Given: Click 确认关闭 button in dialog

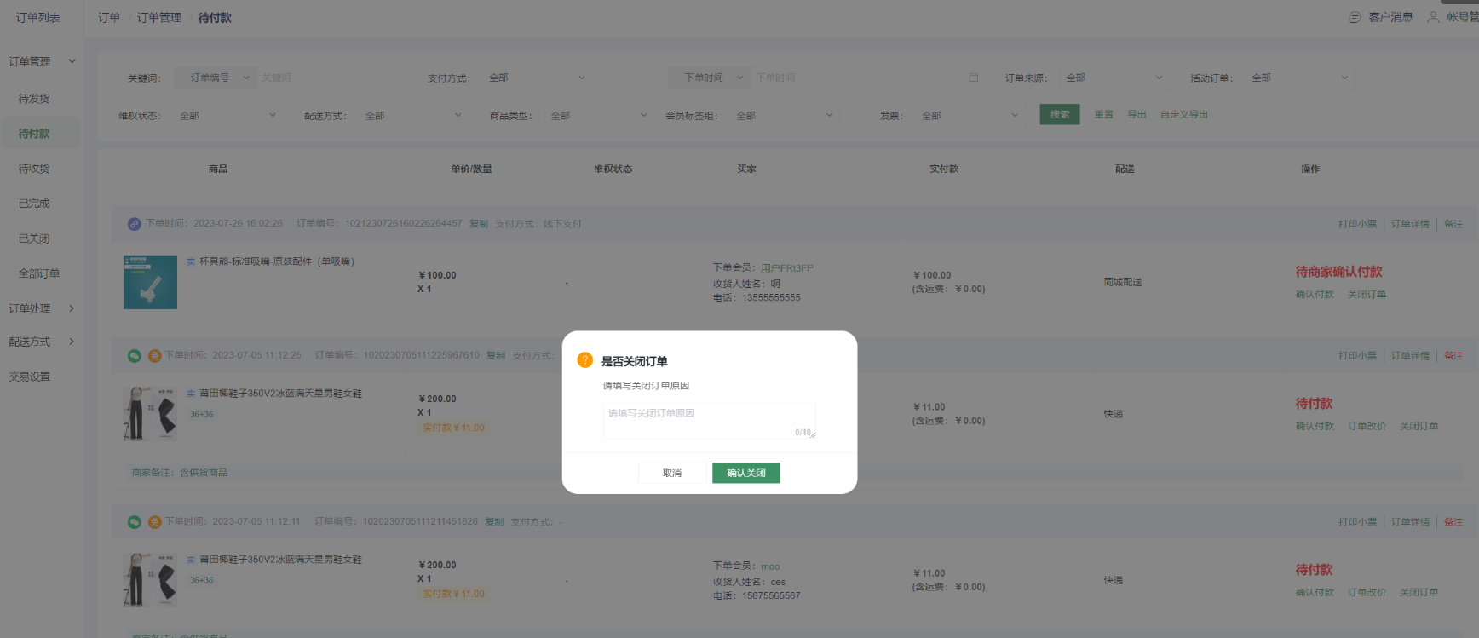Looking at the screenshot, I should point(746,473).
